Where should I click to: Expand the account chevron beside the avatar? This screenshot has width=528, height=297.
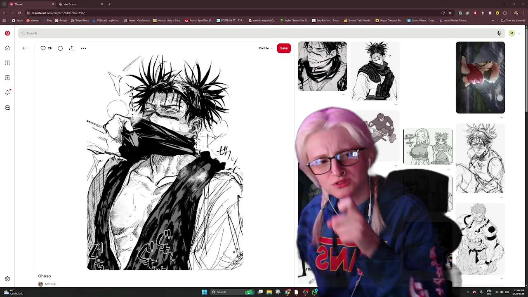coord(519,33)
